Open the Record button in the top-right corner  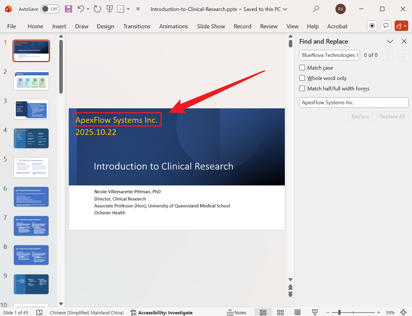(372, 26)
